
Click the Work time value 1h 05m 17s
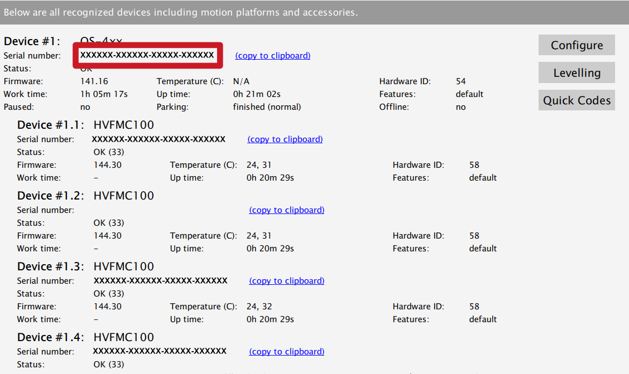pyautogui.click(x=104, y=94)
